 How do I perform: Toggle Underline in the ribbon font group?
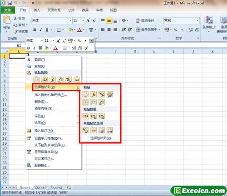[x=47, y=30]
